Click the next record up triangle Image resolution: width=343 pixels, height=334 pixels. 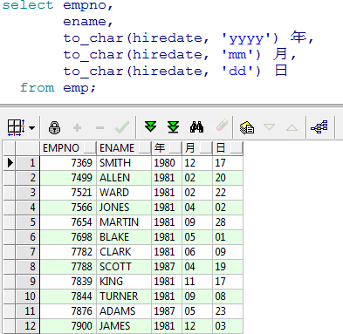tap(292, 127)
